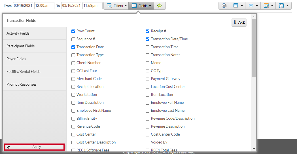
Task: Uncheck the Transaction Date checkbox
Action: (x=73, y=47)
